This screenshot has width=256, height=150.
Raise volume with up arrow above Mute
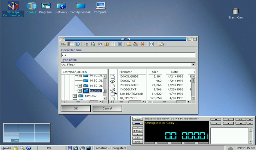point(138,128)
